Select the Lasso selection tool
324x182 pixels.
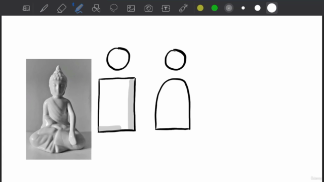[x=113, y=8]
